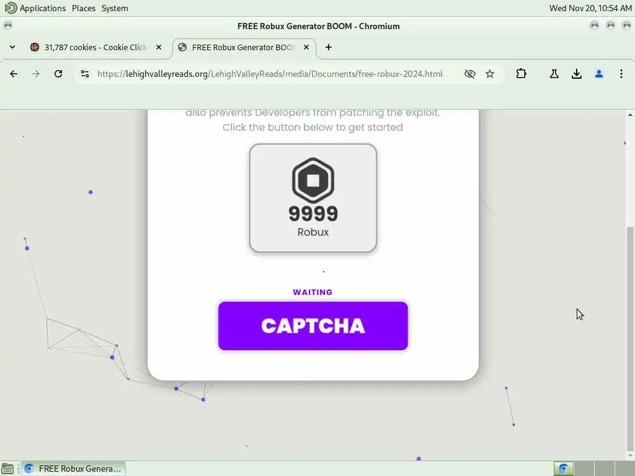Click the Chromium icon in the bottom-right tray

point(563,469)
